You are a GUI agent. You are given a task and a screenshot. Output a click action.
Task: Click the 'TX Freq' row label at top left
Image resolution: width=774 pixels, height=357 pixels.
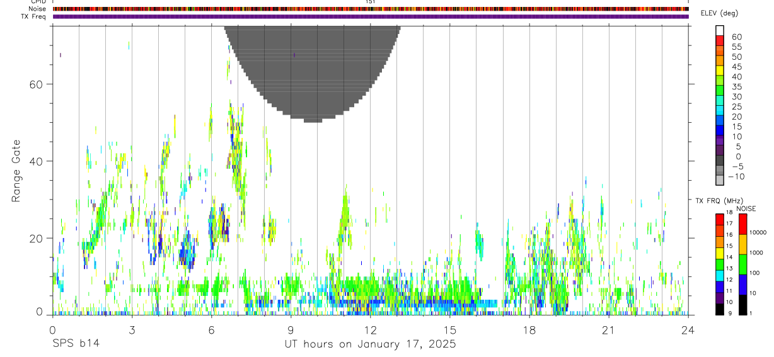pos(34,16)
